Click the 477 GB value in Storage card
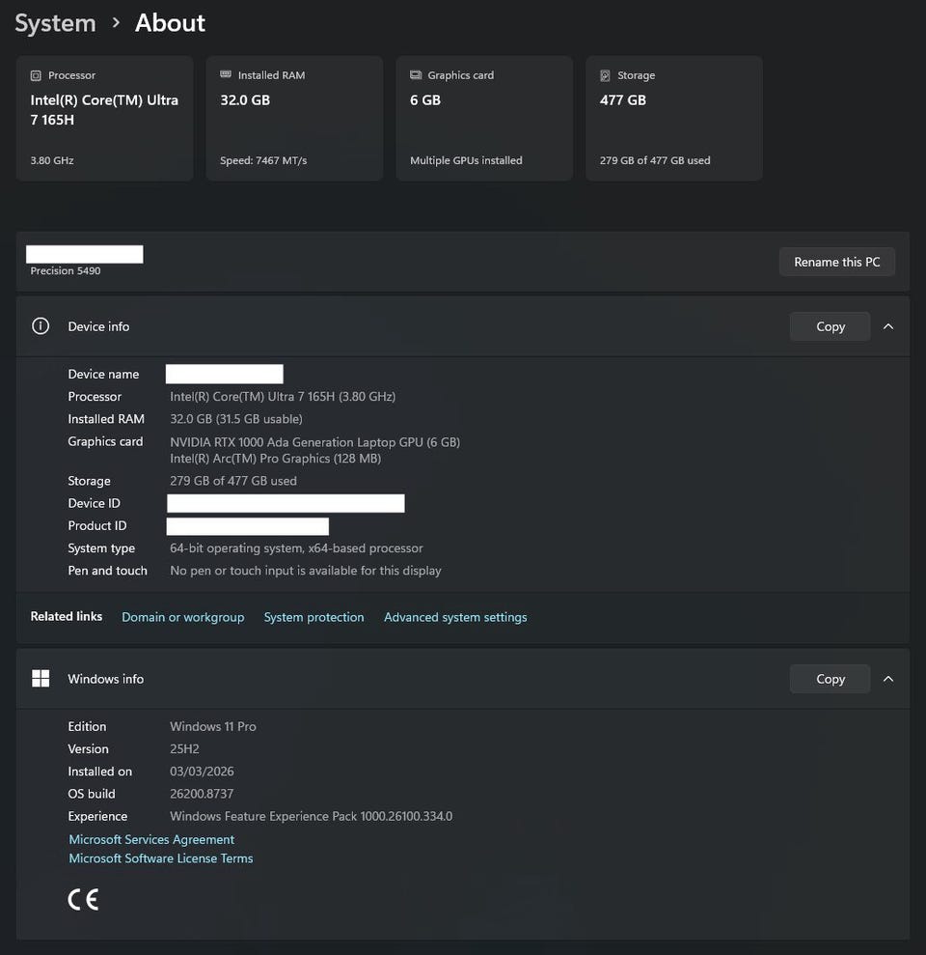The height and width of the screenshot is (955, 926). tap(623, 99)
